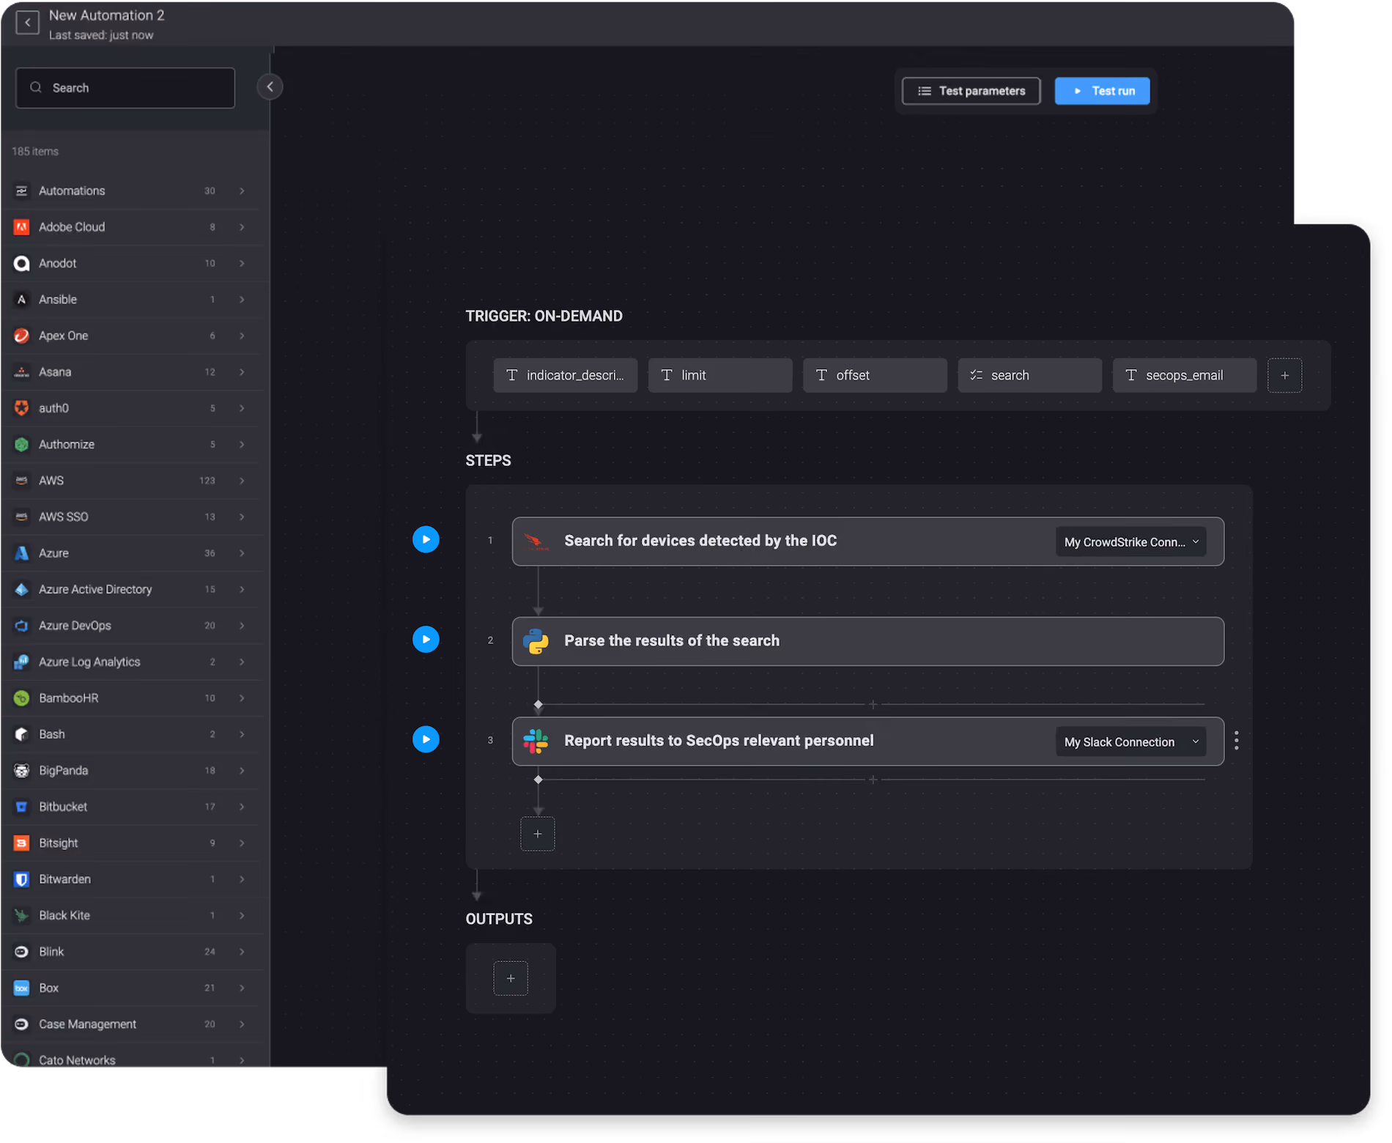Expand the Blink category chevron

coord(242,952)
